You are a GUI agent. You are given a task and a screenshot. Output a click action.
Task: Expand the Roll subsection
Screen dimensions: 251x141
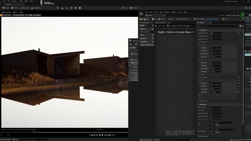(x=200, y=74)
